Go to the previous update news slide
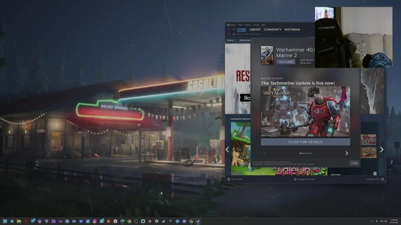Screen dimensions: 401x225 tap(264, 153)
